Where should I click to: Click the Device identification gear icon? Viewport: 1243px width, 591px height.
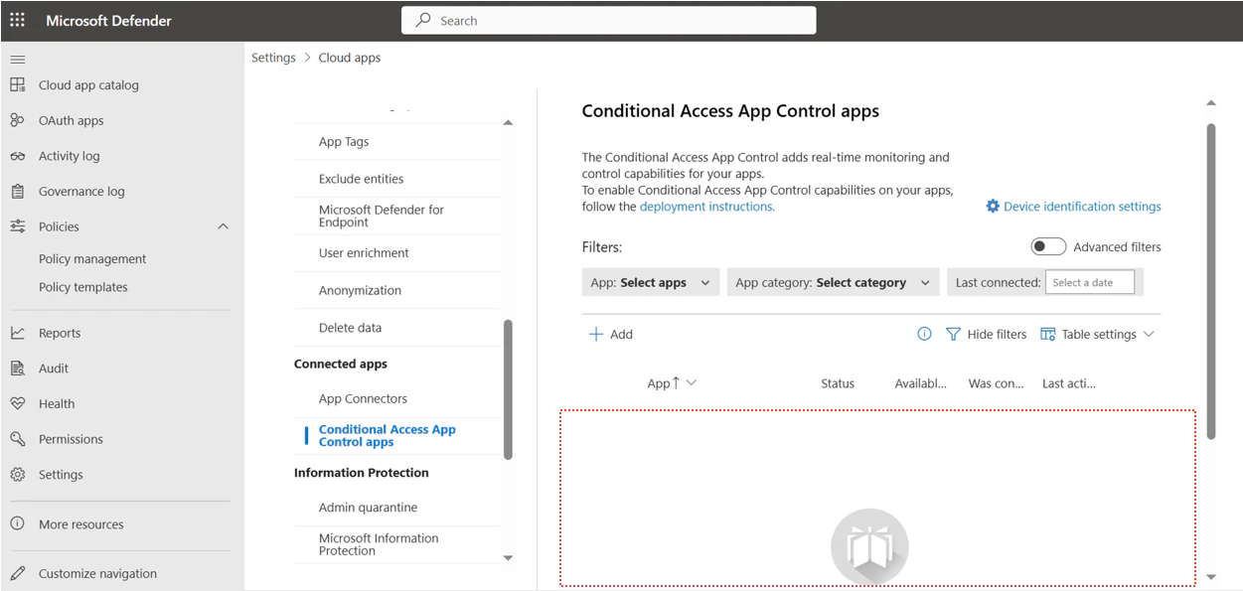coord(993,206)
